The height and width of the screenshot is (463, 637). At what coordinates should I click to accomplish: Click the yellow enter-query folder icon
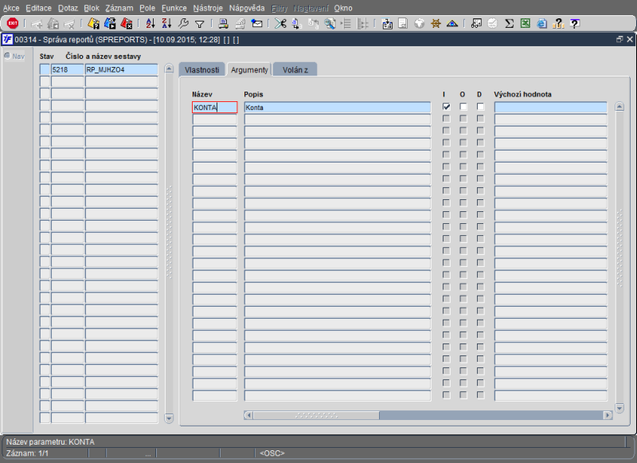click(93, 24)
